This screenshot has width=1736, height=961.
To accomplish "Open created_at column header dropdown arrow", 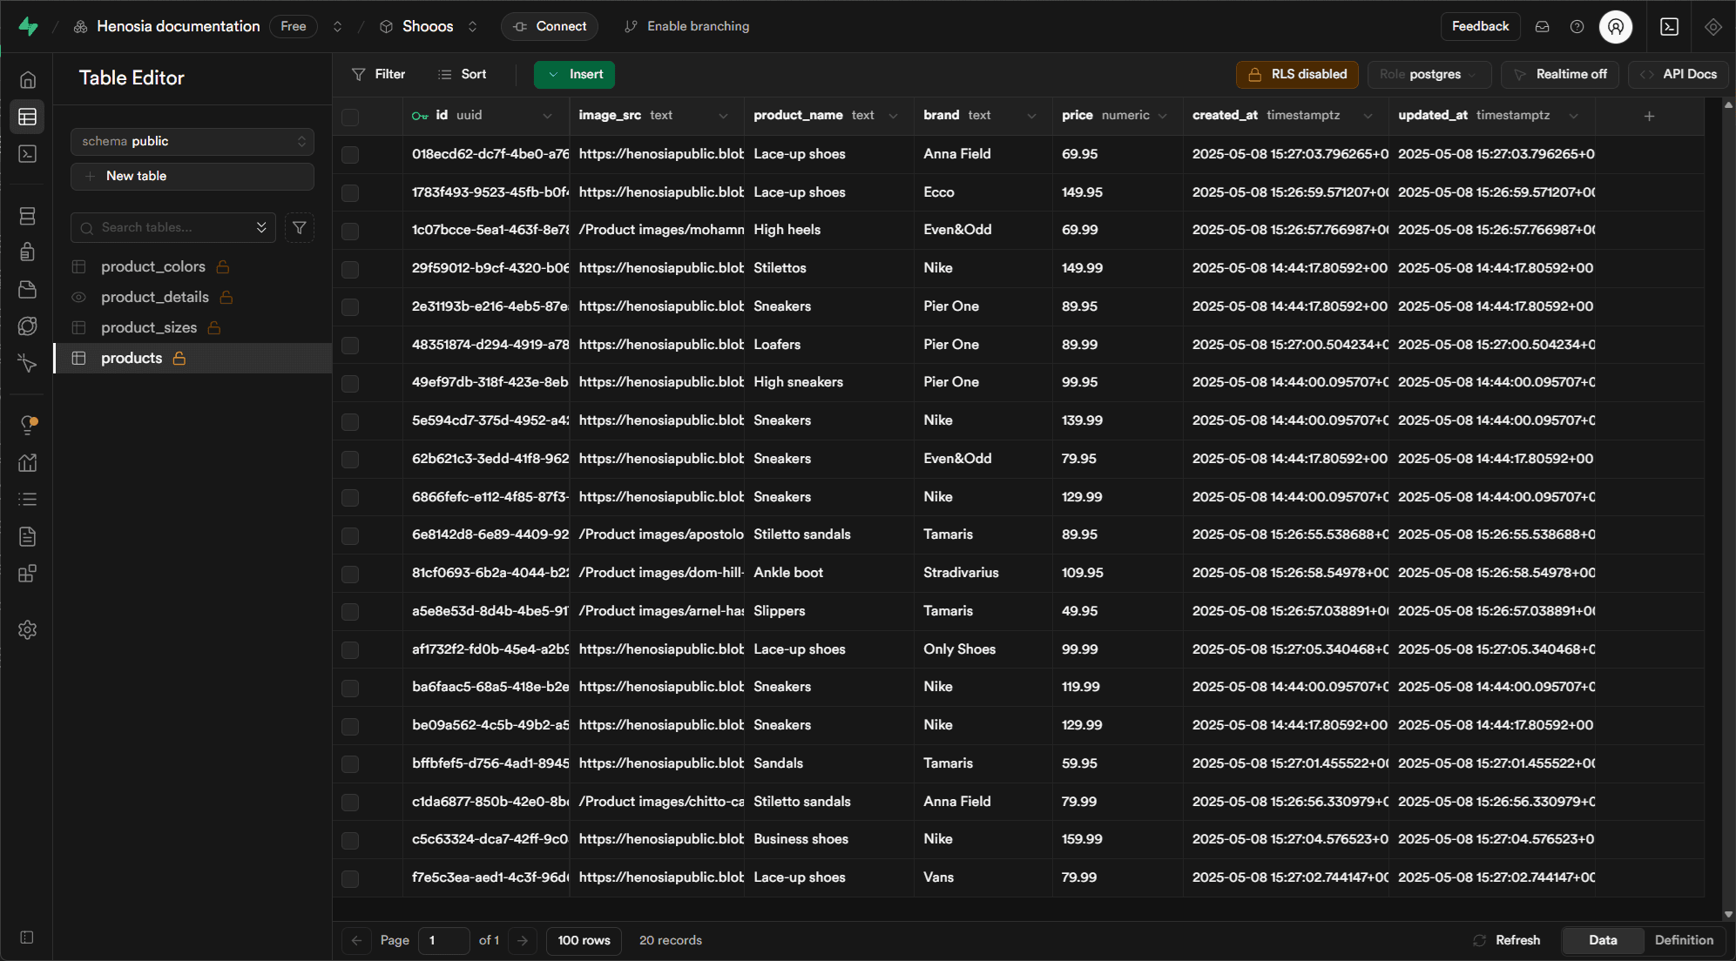I will 1368,116.
